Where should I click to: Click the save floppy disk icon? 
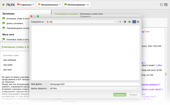[166, 5]
